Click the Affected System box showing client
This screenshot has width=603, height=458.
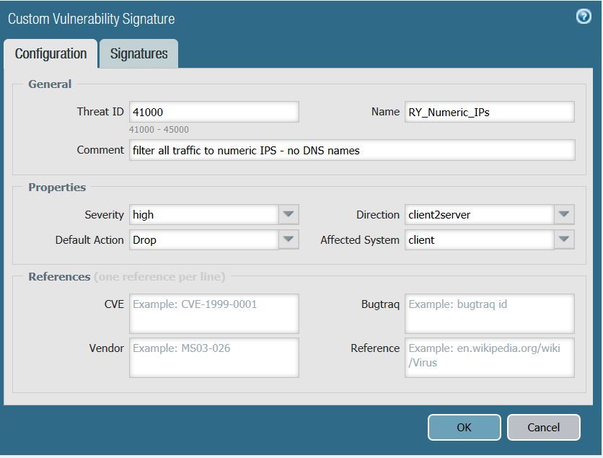(x=480, y=239)
